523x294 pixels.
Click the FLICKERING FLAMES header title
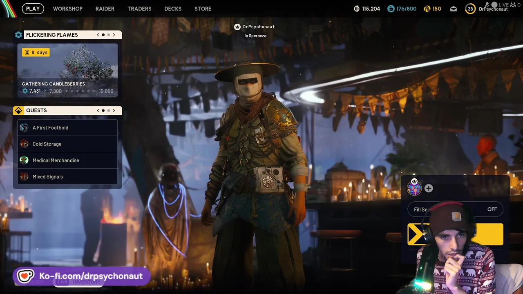pyautogui.click(x=52, y=35)
